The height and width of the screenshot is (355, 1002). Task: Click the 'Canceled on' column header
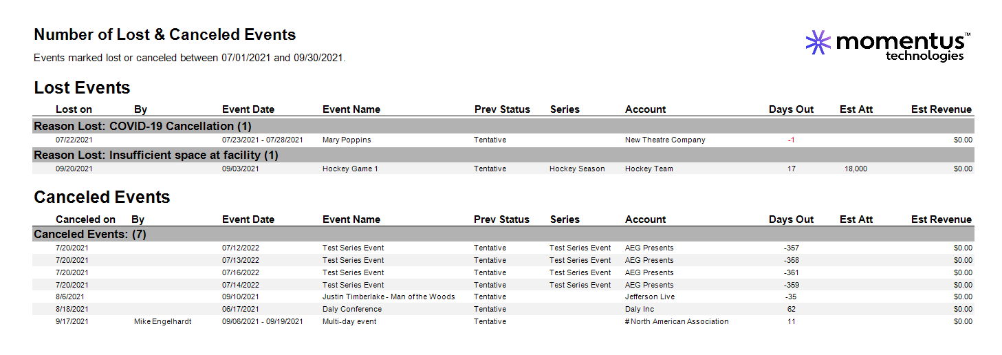coord(85,219)
